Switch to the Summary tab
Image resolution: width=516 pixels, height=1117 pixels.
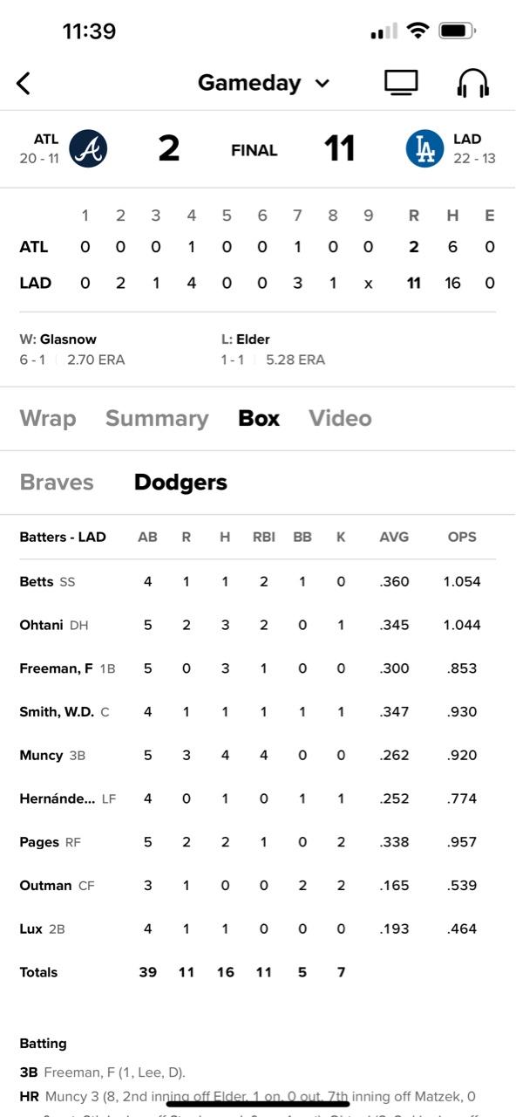point(157,418)
